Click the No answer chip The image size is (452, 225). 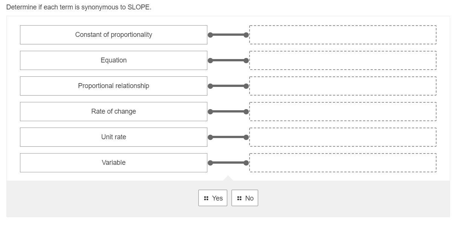245,198
